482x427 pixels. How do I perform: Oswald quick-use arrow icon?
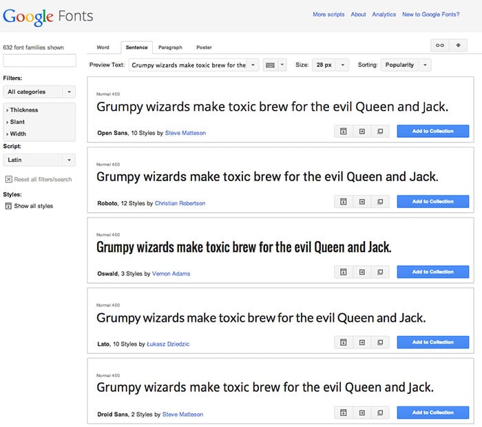[361, 272]
